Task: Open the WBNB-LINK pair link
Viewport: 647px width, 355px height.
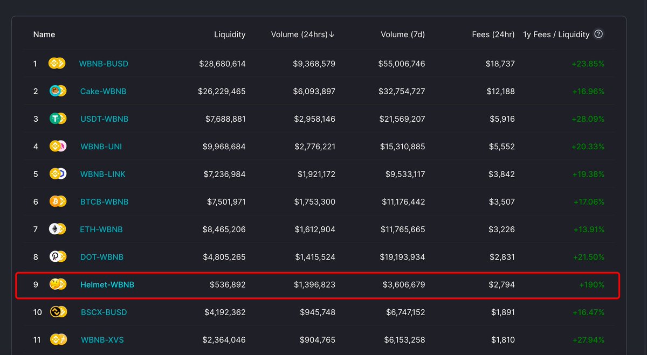Action: (x=103, y=174)
